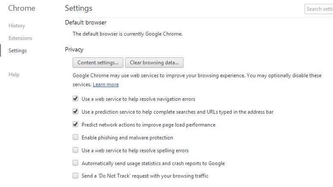Image resolution: width=333 pixels, height=187 pixels.
Task: Click the Chrome title in the sidebar
Action: [22, 8]
